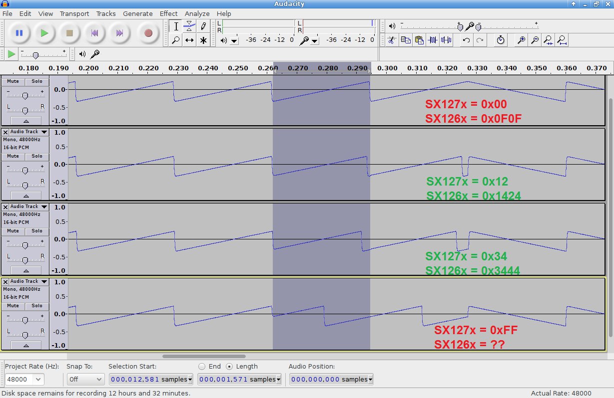Open the Generate menu

pyautogui.click(x=137, y=14)
